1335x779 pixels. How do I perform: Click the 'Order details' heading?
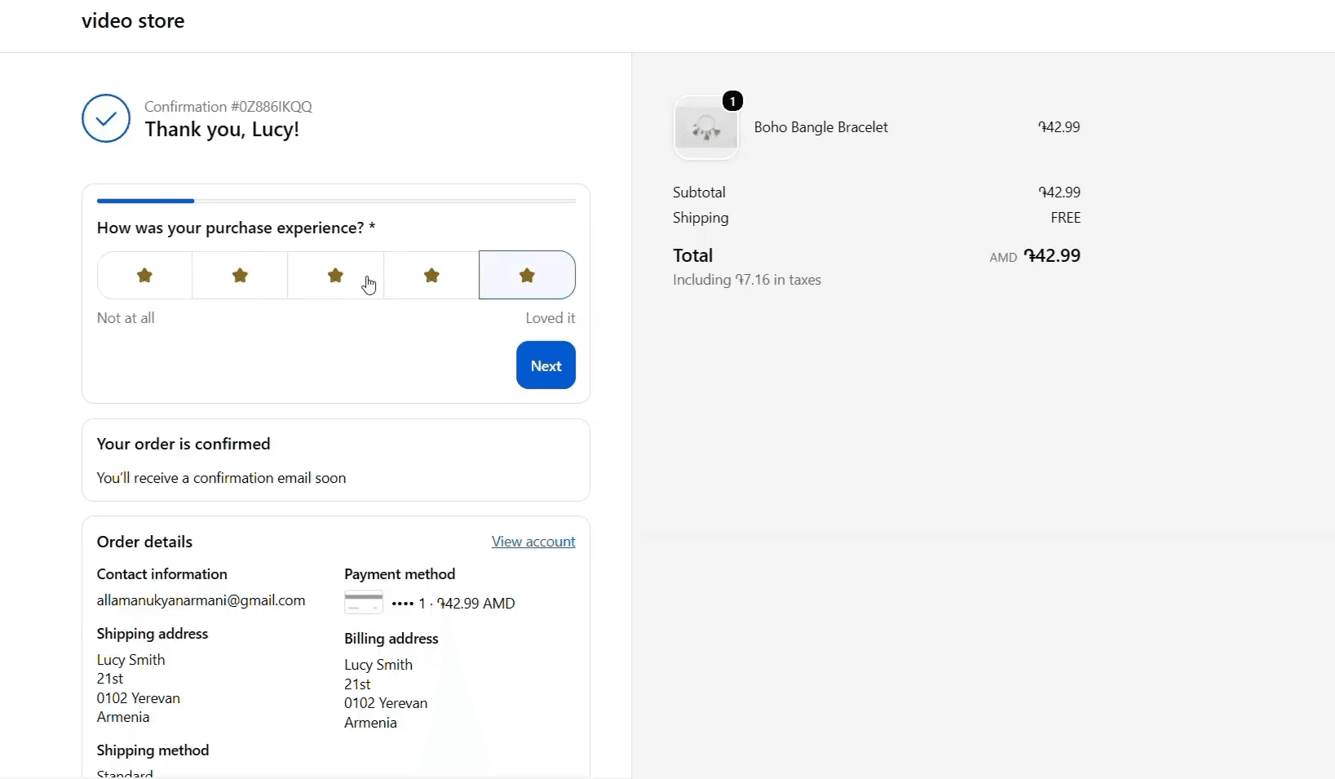(144, 542)
